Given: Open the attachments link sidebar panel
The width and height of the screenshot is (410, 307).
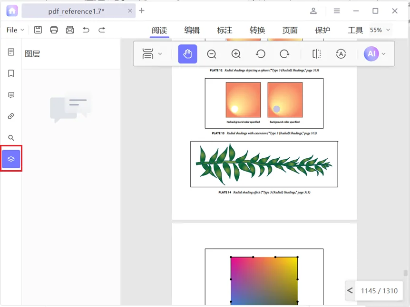Looking at the screenshot, I should tap(11, 116).
